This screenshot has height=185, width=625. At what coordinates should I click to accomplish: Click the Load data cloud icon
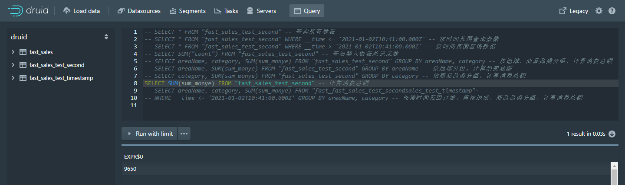[x=67, y=11]
